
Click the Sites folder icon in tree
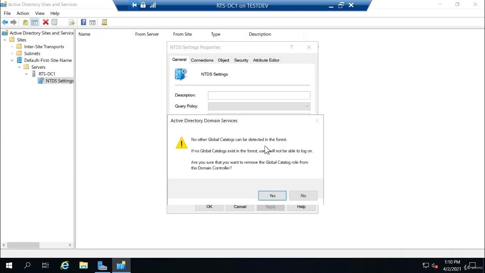point(12,40)
